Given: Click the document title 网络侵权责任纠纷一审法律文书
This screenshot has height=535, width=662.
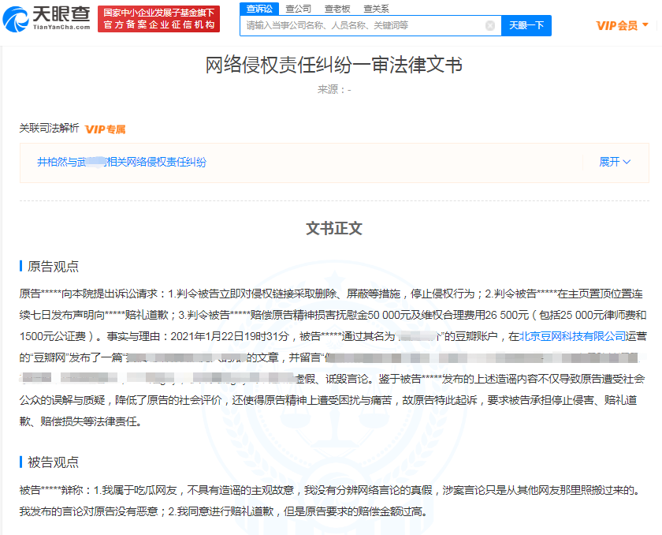Looking at the screenshot, I should pos(333,65).
